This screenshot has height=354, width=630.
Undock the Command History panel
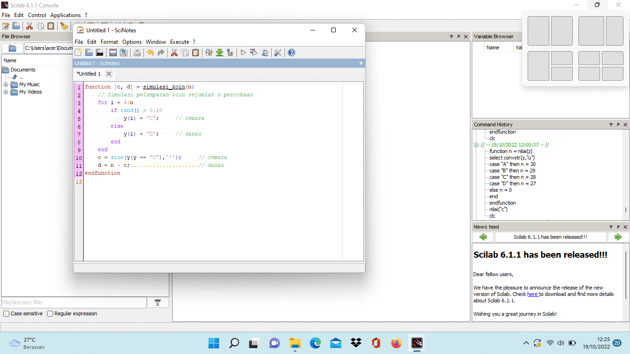618,124
